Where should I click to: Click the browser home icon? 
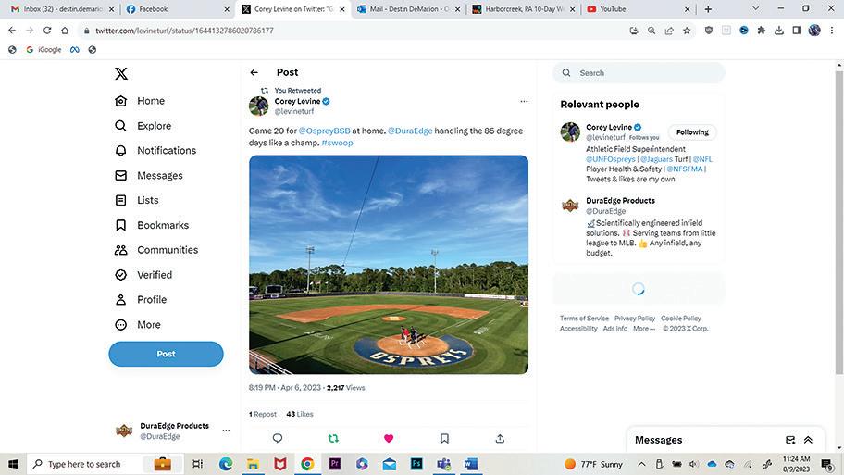[x=65, y=31]
